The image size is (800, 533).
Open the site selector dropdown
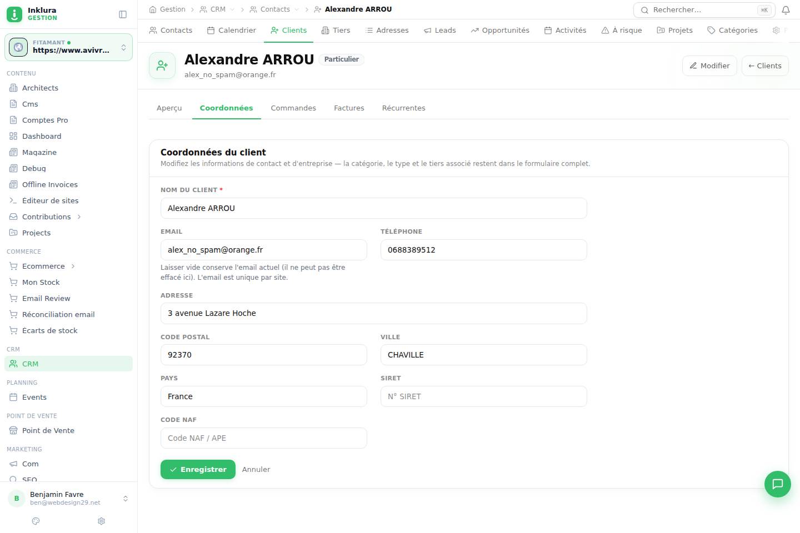coord(68,47)
